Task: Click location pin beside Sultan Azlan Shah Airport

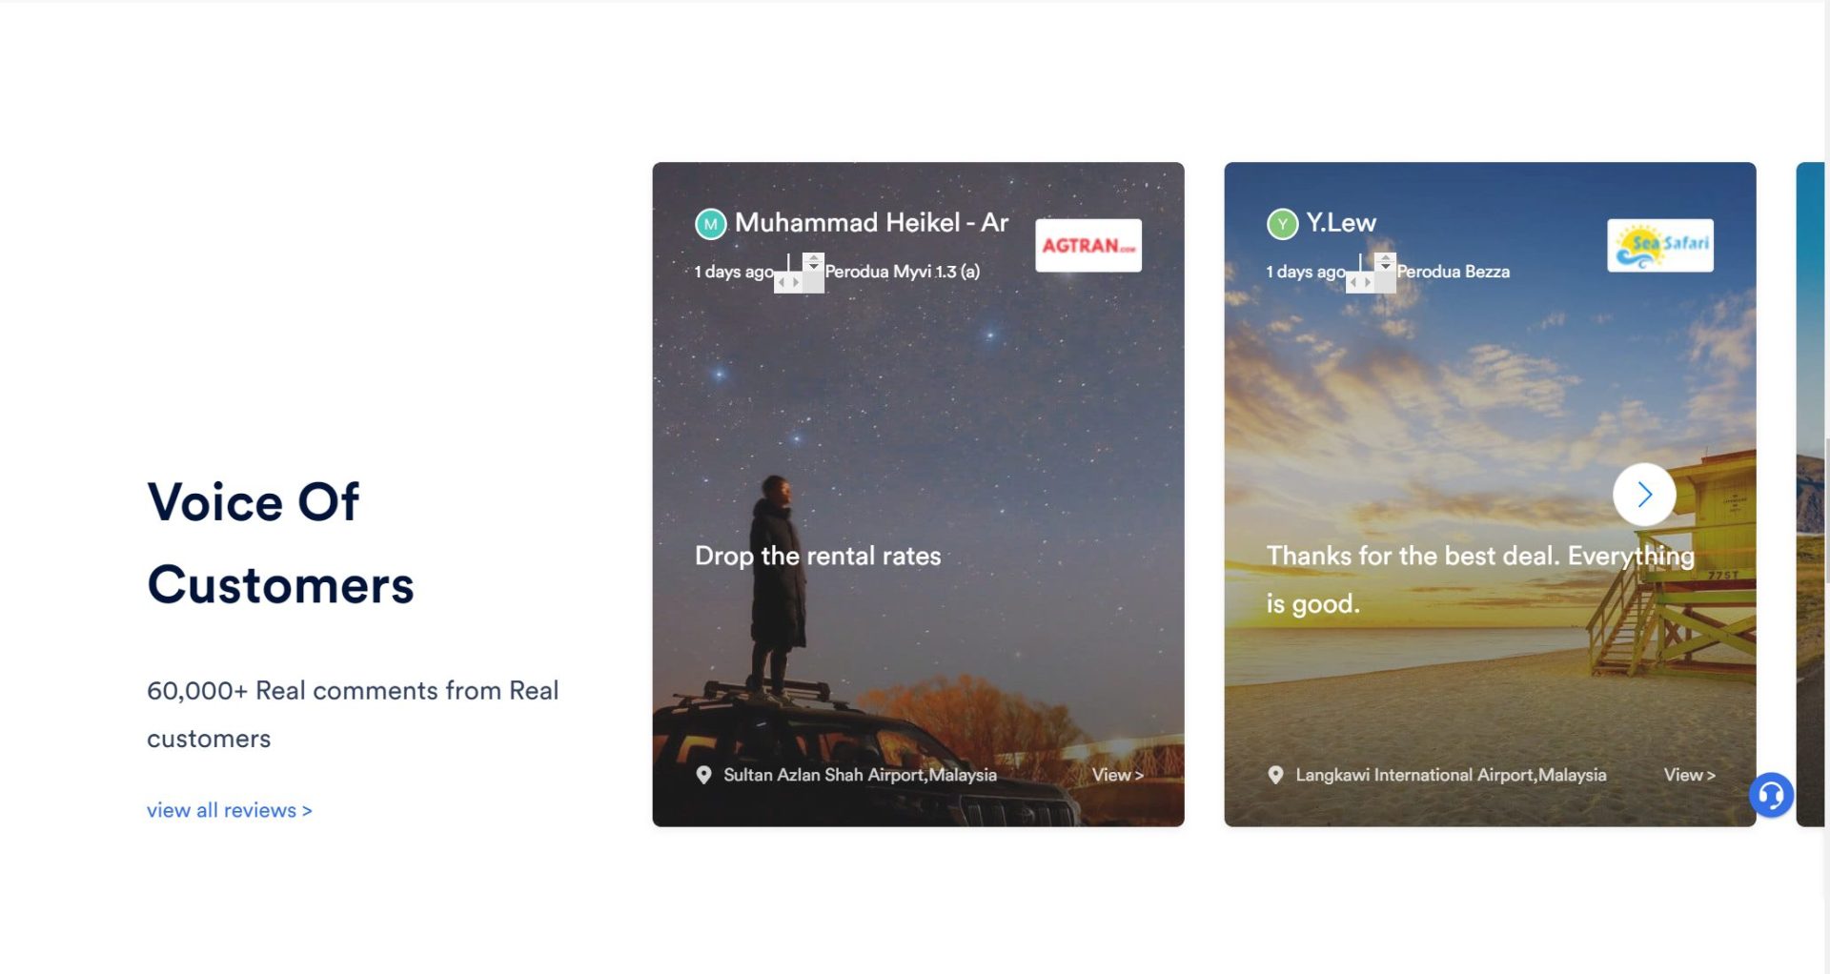Action: pos(703,775)
